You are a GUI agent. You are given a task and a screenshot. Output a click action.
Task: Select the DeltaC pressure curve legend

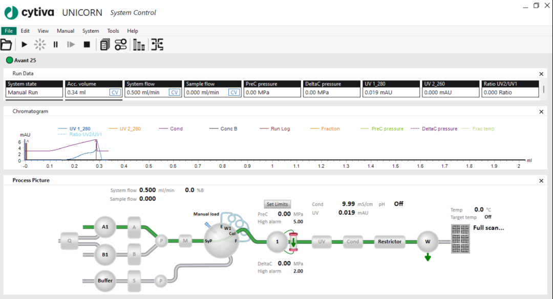434,129
